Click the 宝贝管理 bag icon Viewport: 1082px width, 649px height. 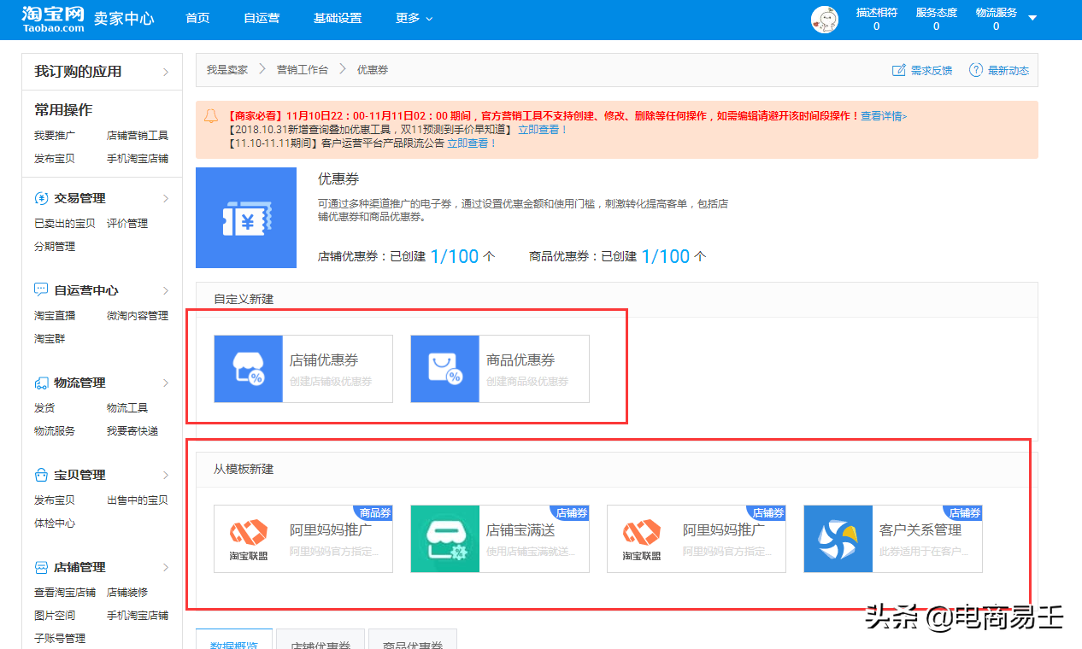pos(41,475)
